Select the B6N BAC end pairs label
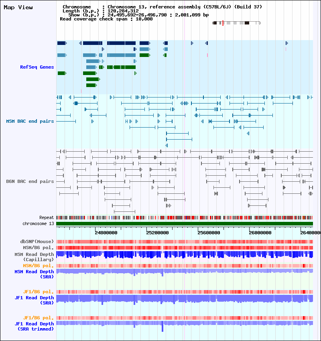 (30, 181)
